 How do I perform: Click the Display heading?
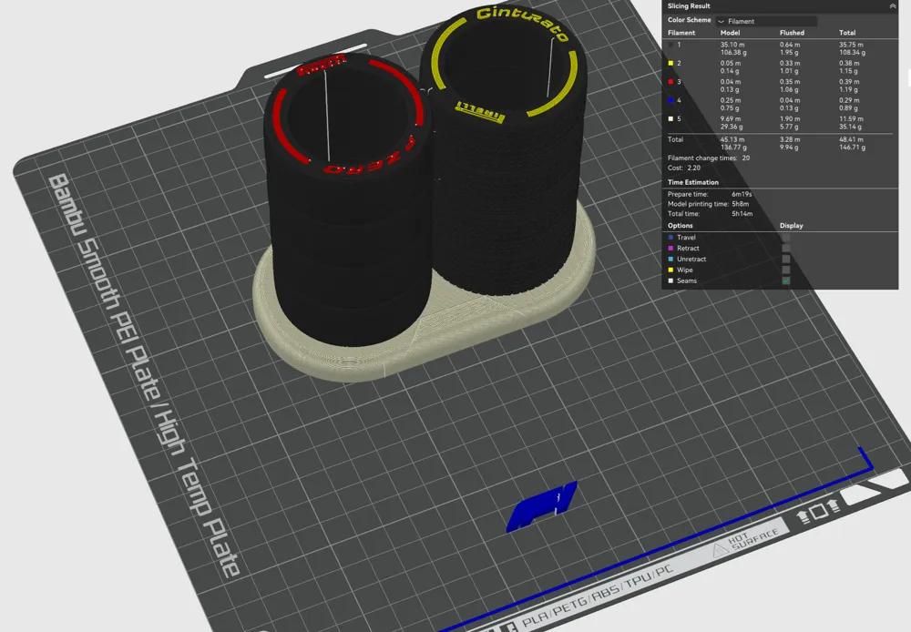tap(792, 226)
